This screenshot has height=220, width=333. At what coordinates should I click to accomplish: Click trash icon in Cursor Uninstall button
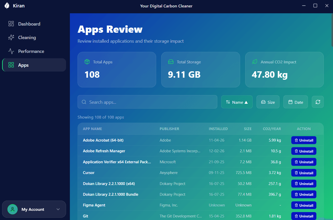[x=296, y=173]
